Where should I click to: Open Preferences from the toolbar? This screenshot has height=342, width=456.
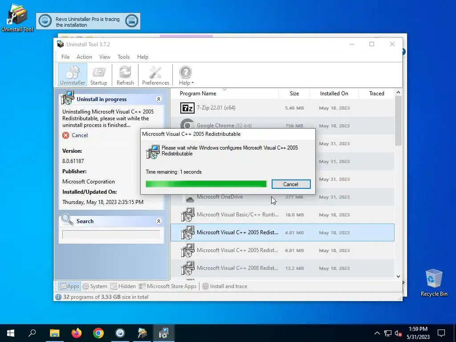click(x=155, y=75)
